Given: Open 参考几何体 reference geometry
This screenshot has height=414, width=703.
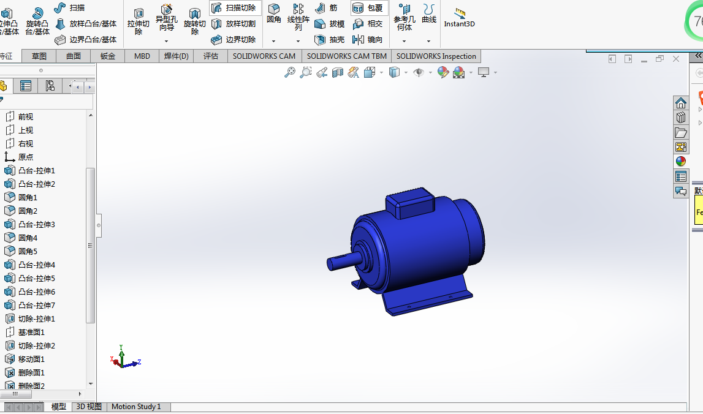Looking at the screenshot, I should pos(404,18).
